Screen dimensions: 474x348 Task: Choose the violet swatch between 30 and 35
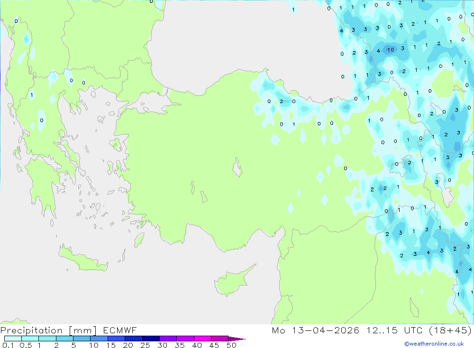[168, 339]
